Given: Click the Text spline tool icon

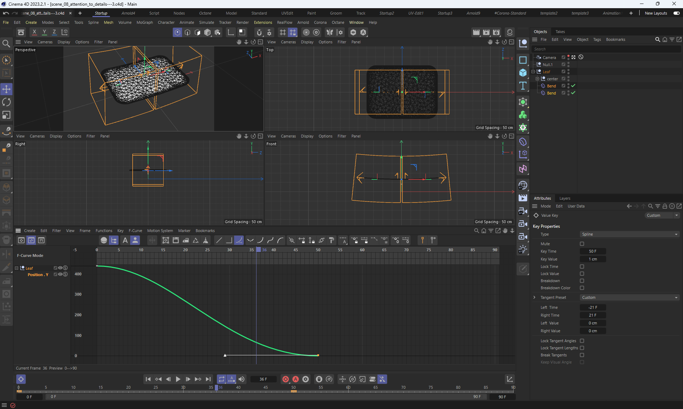Looking at the screenshot, I should (523, 86).
